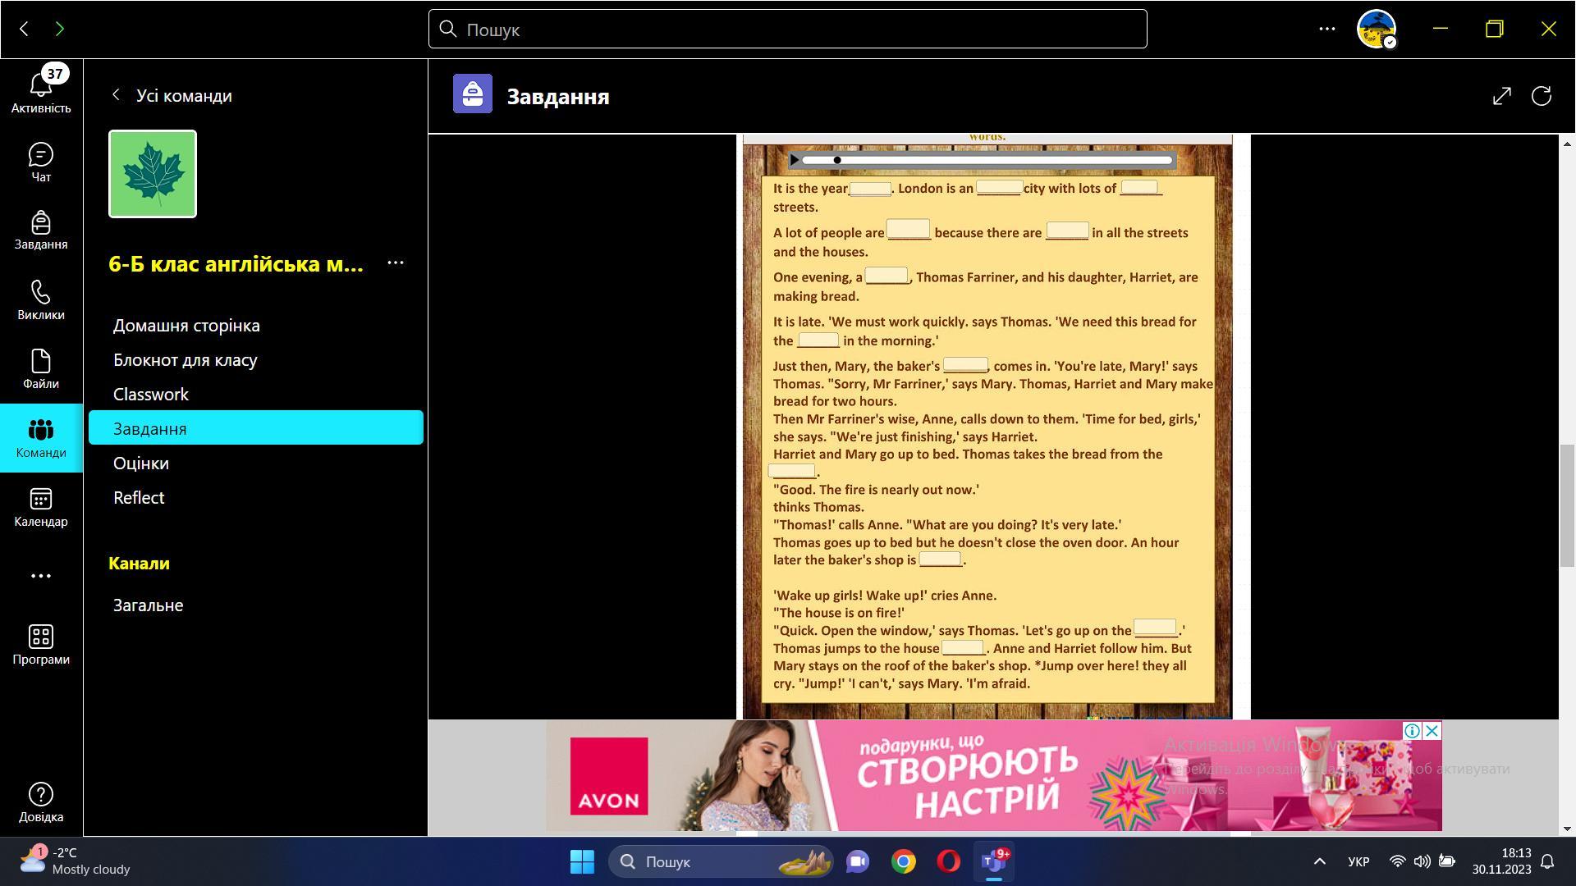The height and width of the screenshot is (886, 1576).
Task: Click the refresh icon in Assignments header
Action: 1541,96
